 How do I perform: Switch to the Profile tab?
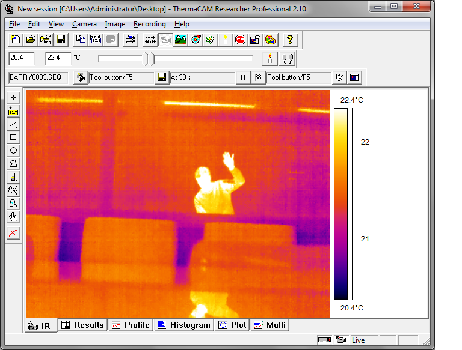pos(131,325)
